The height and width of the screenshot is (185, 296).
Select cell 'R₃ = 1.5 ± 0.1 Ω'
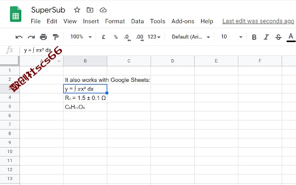[x=85, y=98]
